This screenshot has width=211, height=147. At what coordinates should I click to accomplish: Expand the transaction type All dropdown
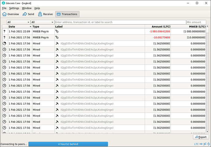(x=43, y=22)
